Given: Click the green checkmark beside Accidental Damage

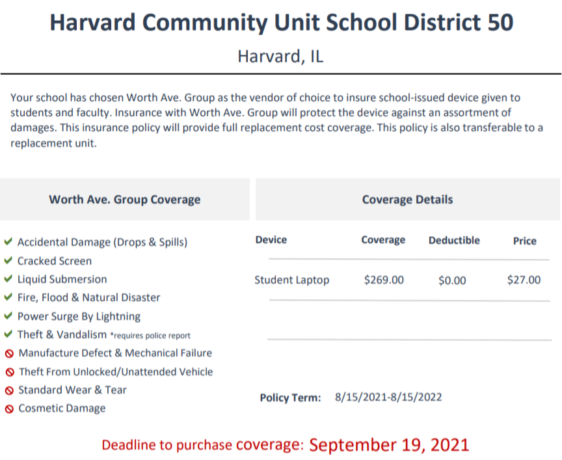Looking at the screenshot, I should pyautogui.click(x=8, y=241).
